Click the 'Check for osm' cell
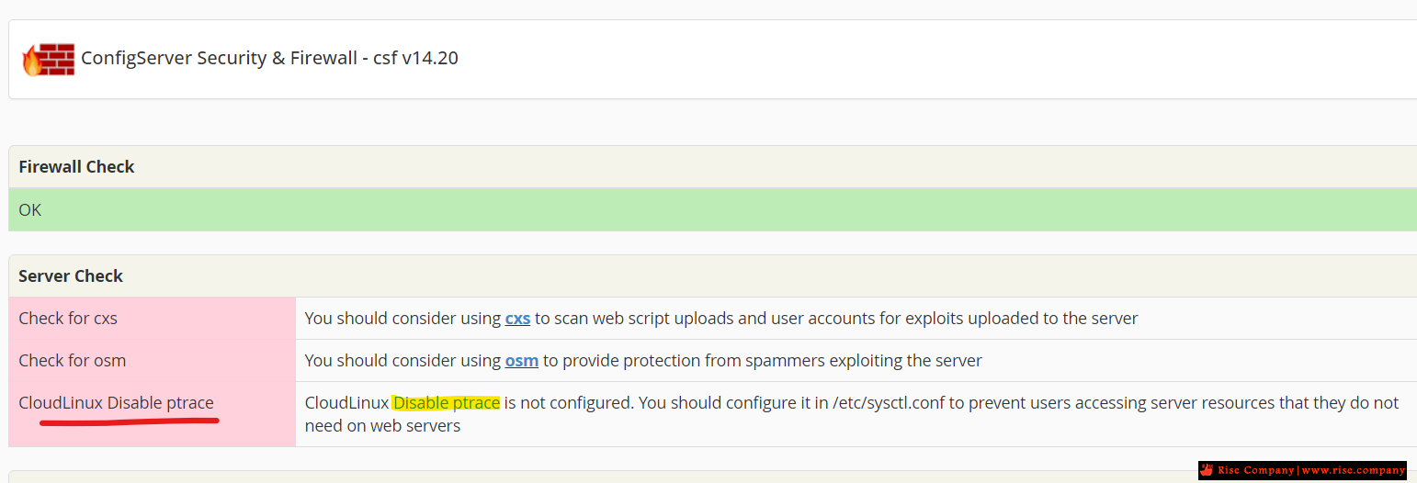Viewport: 1417px width, 483px height. click(x=153, y=361)
